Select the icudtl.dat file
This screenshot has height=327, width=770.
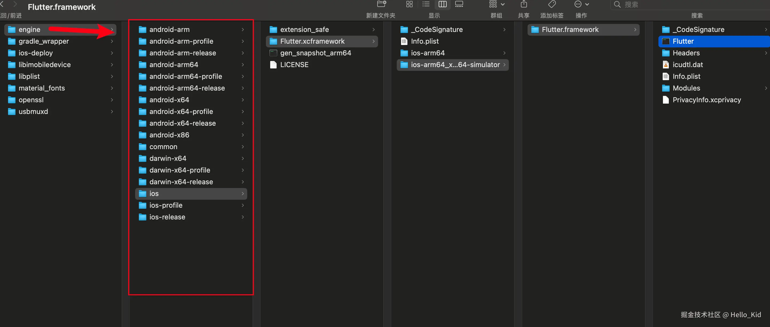[x=687, y=65]
